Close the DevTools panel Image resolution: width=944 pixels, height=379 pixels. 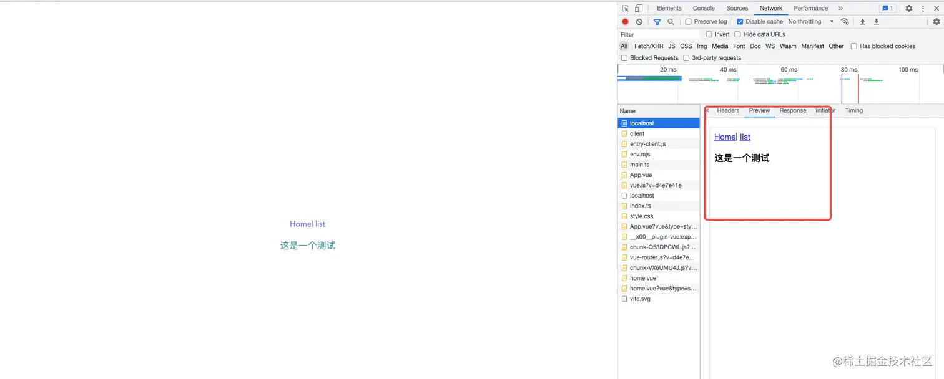(x=937, y=8)
